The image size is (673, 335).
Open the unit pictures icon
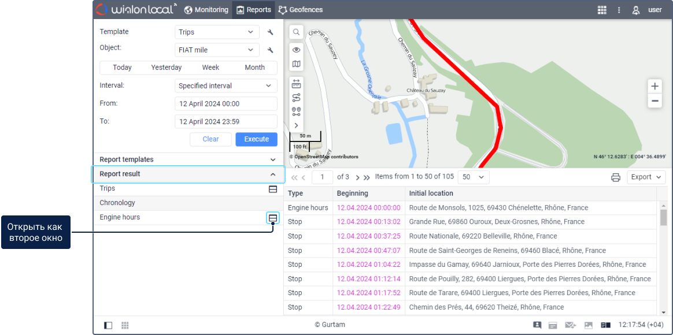click(x=589, y=325)
